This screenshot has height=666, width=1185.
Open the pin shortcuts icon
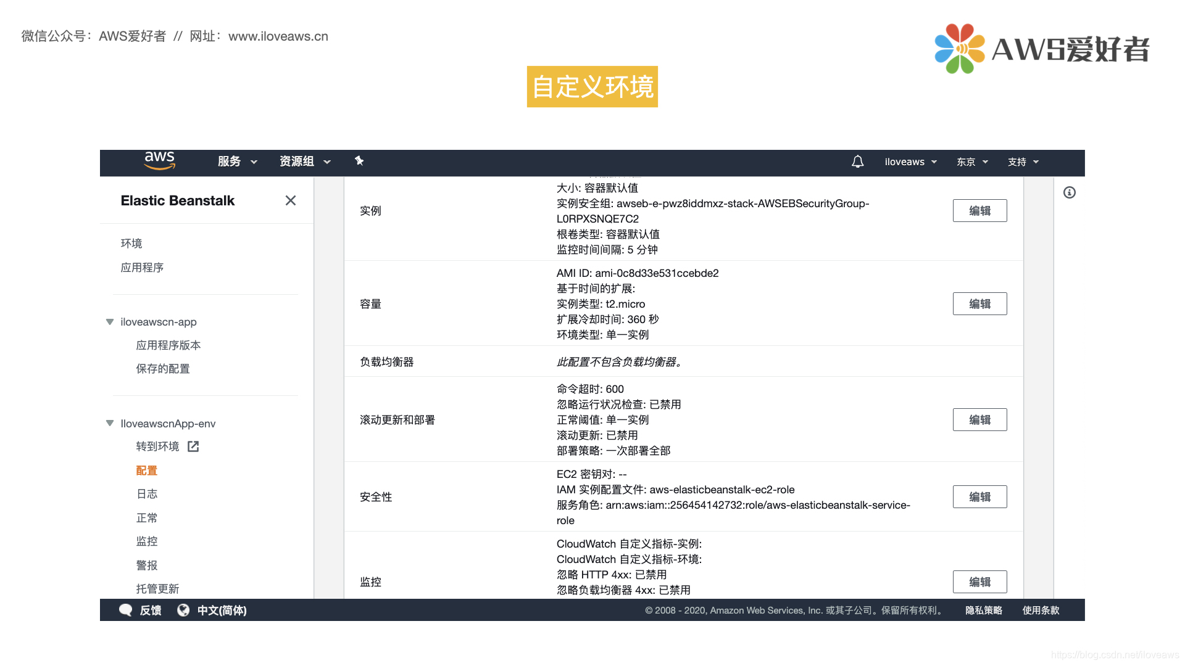pyautogui.click(x=359, y=161)
